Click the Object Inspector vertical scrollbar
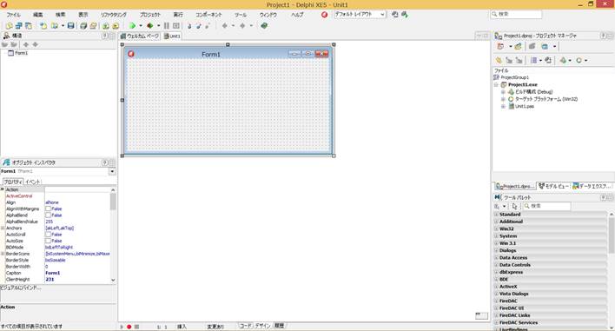Viewport: 615px width, 331px height. coord(113,235)
